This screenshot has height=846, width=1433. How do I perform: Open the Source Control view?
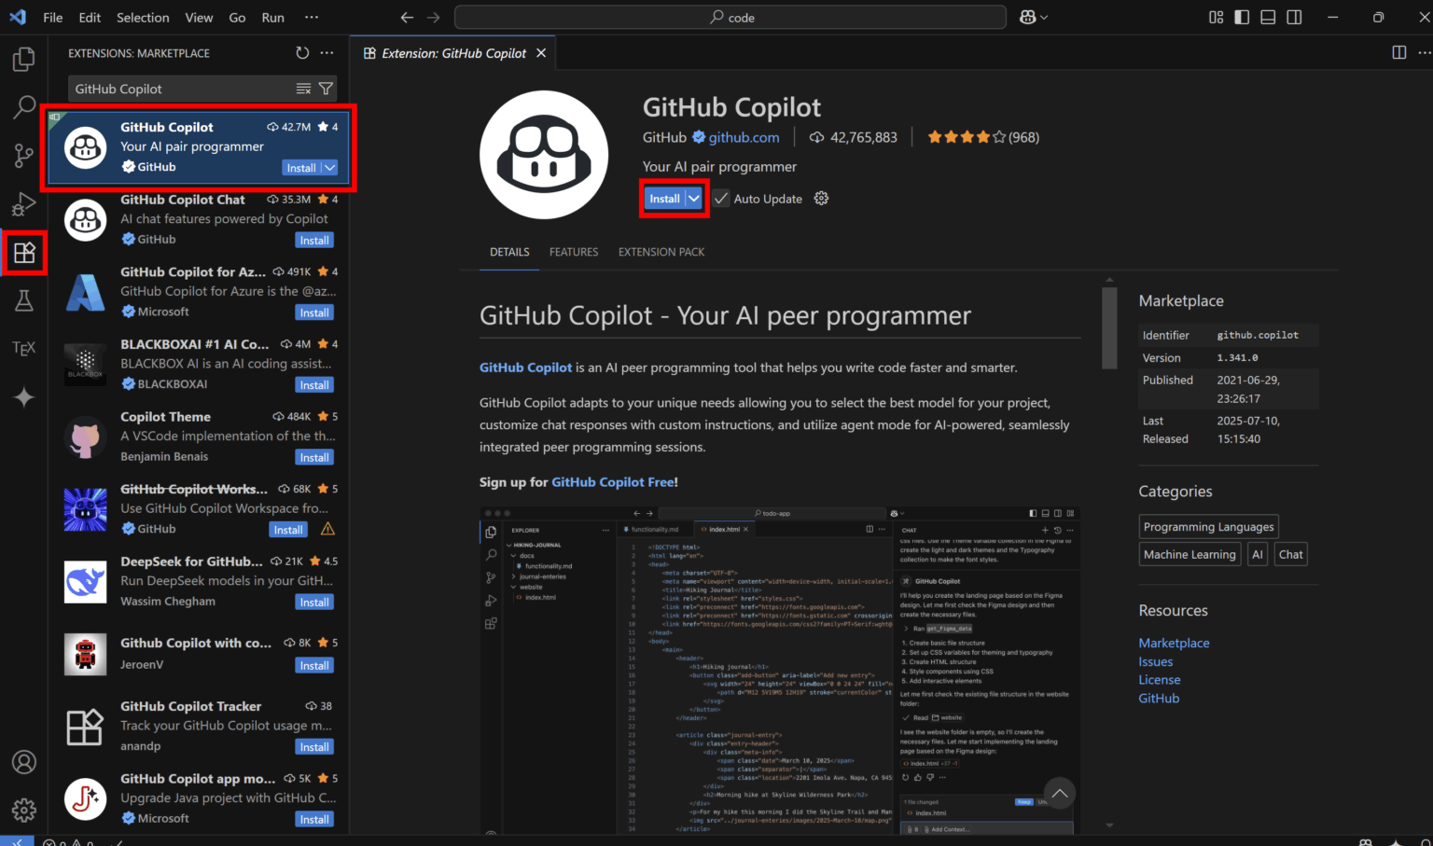(x=23, y=156)
